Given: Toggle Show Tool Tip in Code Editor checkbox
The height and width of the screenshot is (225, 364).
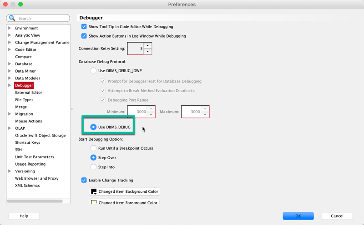Looking at the screenshot, I should coord(84,27).
